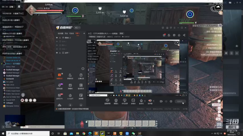Screen dimensions: 243x136
Task: Select Prominence Poker in the Steam list
Action: [x=12, y=88]
